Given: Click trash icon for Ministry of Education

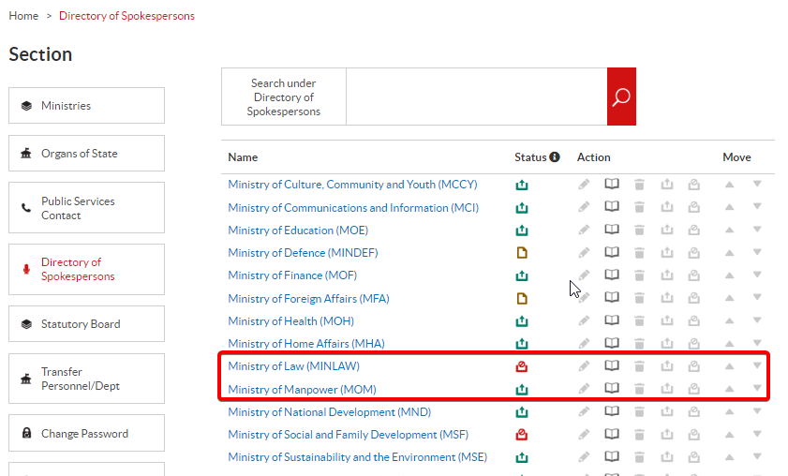Looking at the screenshot, I should coord(639,231).
